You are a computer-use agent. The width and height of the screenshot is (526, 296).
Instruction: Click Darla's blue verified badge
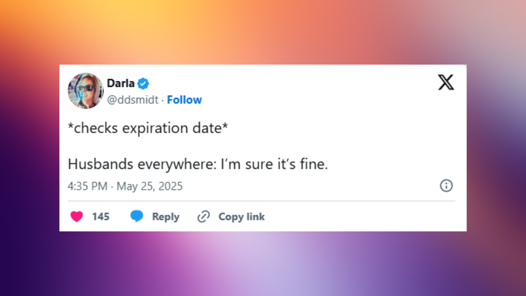[x=144, y=83]
